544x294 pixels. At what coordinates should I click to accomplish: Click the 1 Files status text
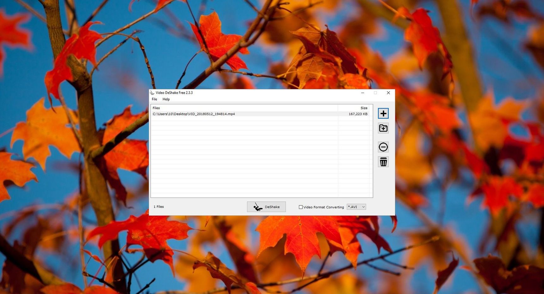[x=159, y=207]
